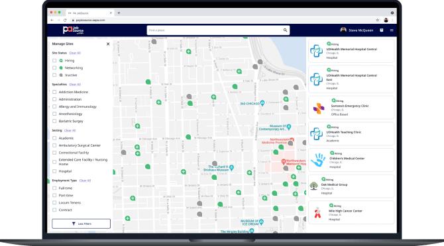Reload the page using the browser refresh icon
Screen dimensions: 444x246
[x=65, y=20]
